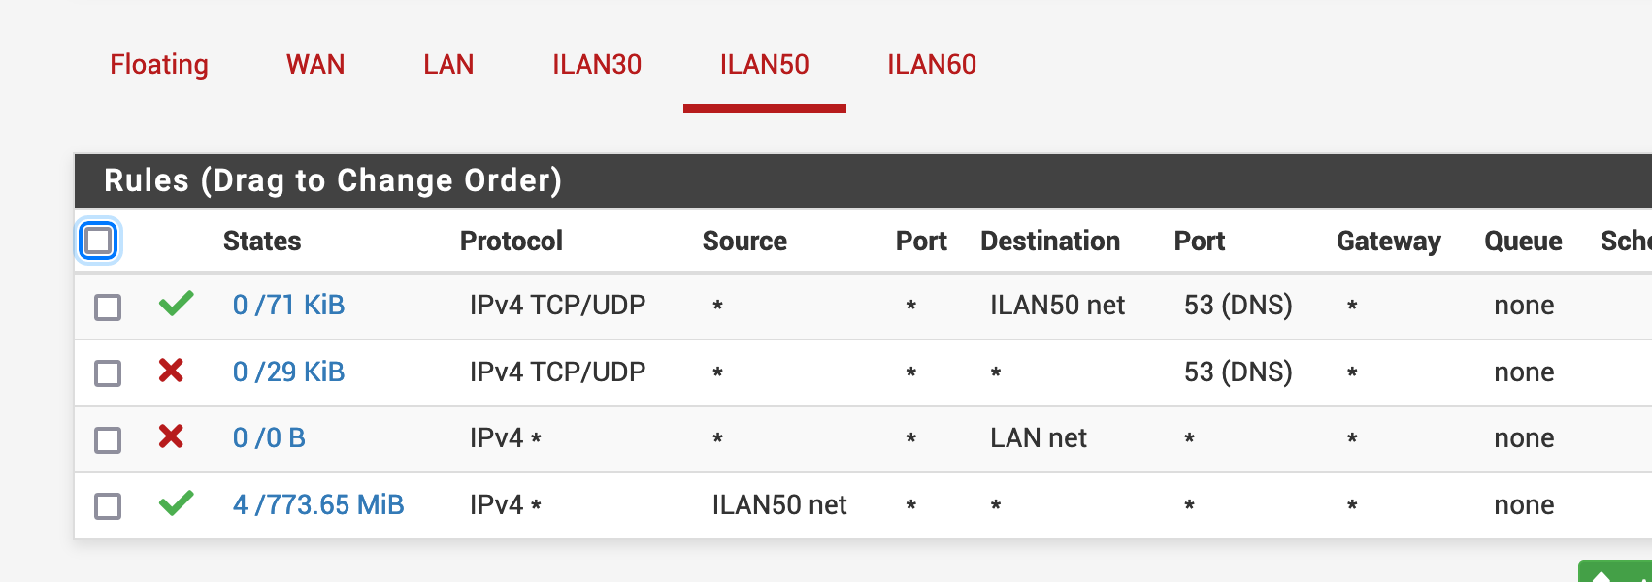Image resolution: width=1652 pixels, height=582 pixels.
Task: Tick the checkbox for the LAN net block rule
Action: tap(108, 439)
